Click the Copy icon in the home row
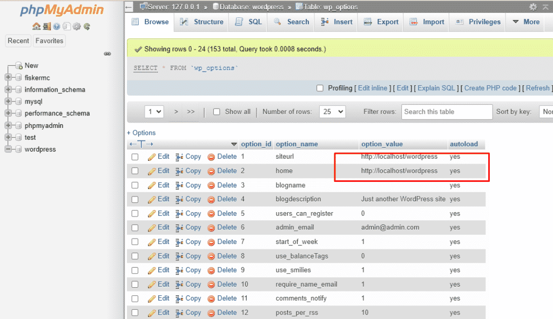 click(x=179, y=171)
